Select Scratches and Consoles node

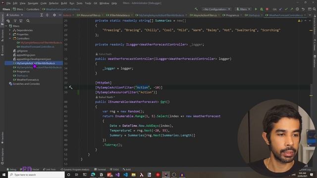click(26, 84)
